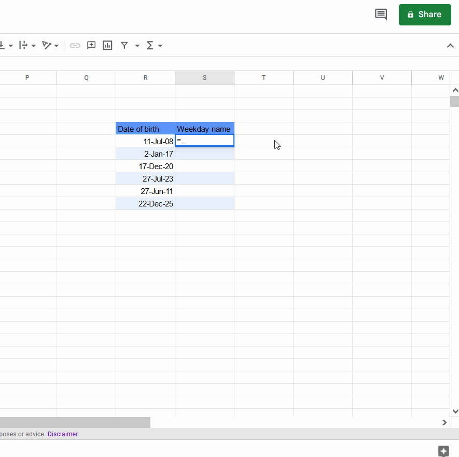Click the vertical scrollbar down arrow

[x=455, y=411]
